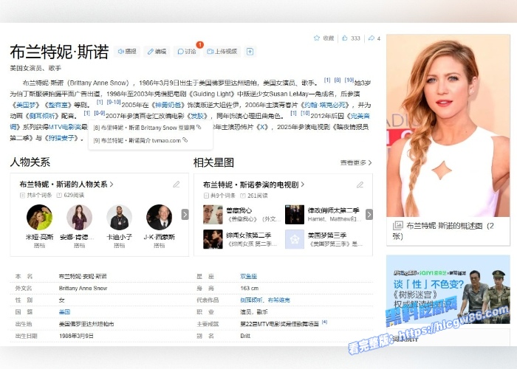Click reference [9] tvmao.com in the popup
This screenshot has width=517, height=369.
pos(137,140)
